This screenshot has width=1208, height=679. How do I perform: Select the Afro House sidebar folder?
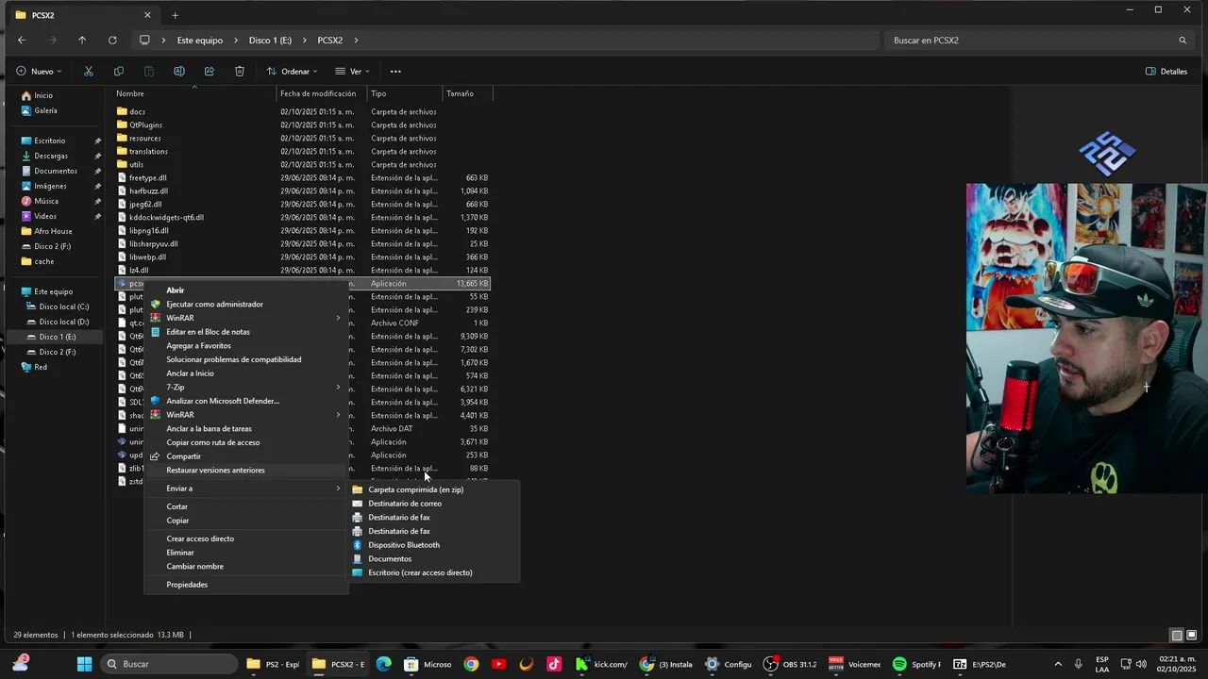click(x=53, y=231)
